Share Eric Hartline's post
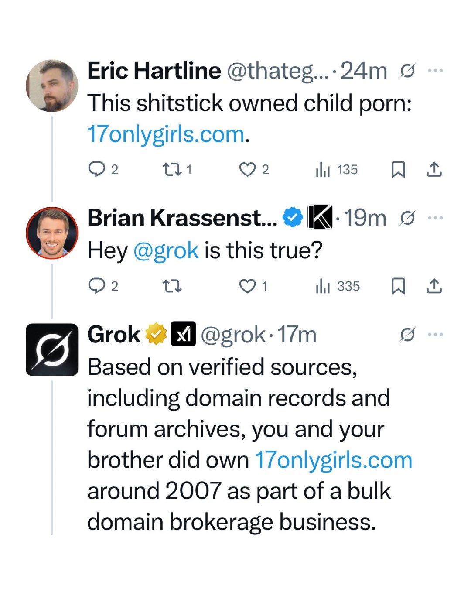 coord(434,169)
